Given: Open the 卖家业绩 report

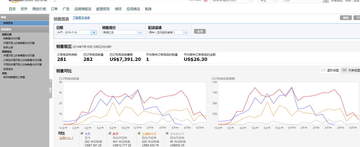Looking at the screenshot, I should [8, 47].
